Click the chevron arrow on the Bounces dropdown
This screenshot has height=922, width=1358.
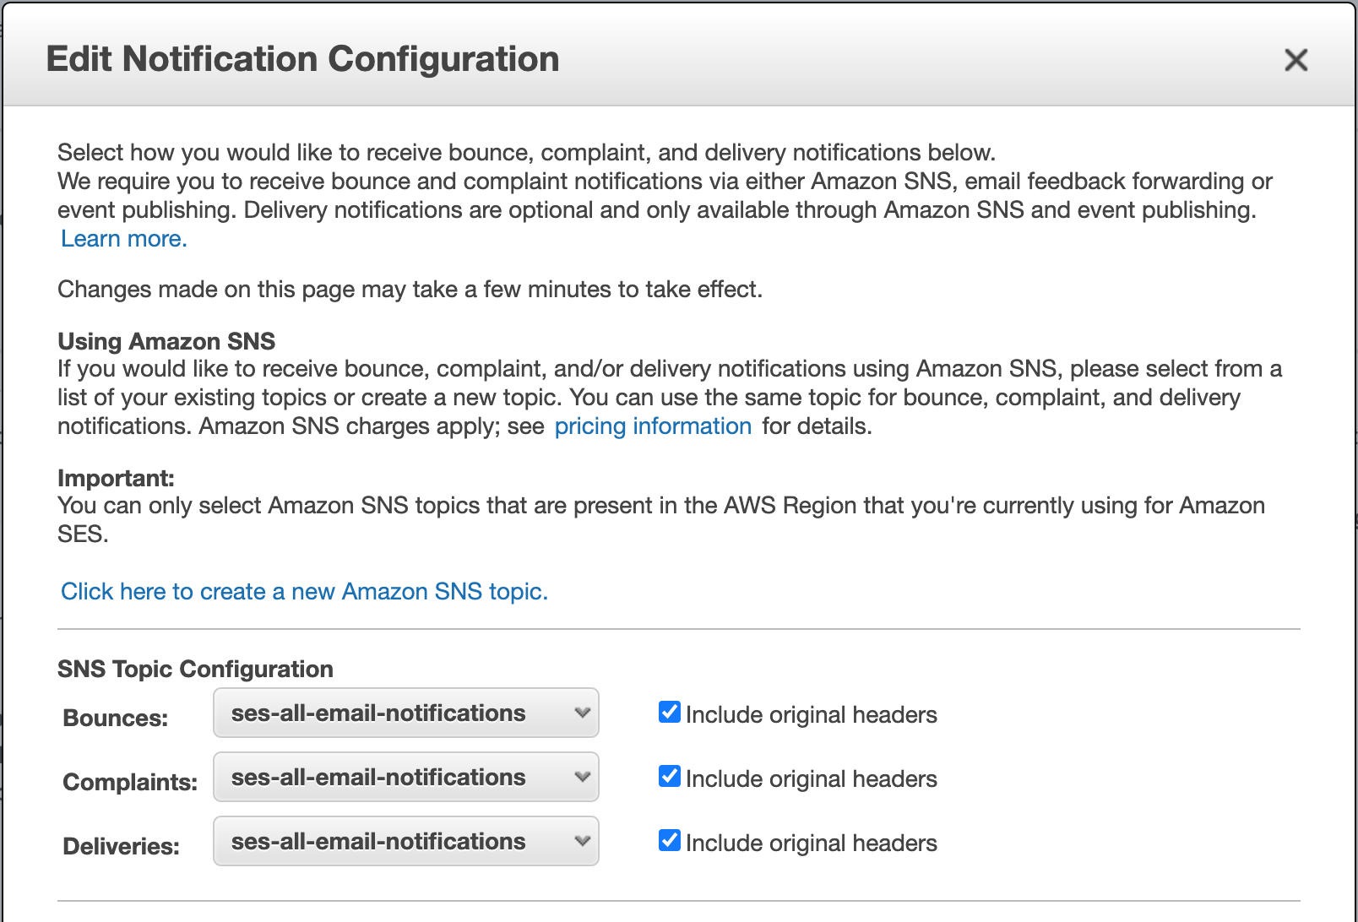(582, 713)
